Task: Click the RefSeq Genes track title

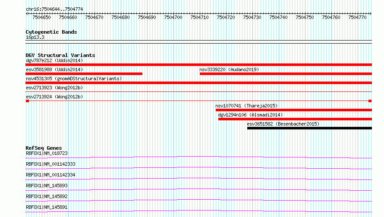Action: click(44, 148)
